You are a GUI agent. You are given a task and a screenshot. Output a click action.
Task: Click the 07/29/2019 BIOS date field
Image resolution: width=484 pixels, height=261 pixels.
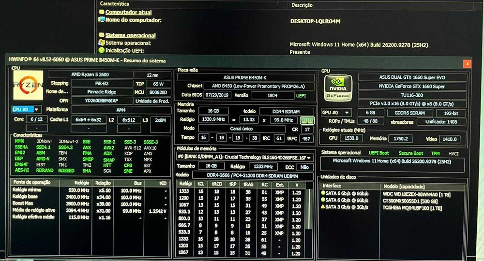coord(217,95)
